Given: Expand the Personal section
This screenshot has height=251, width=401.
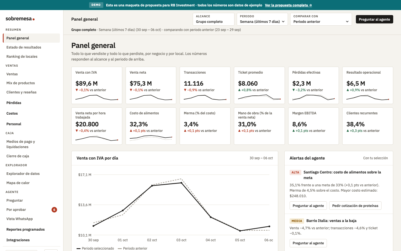Looking at the screenshot, I should (x=31, y=124).
